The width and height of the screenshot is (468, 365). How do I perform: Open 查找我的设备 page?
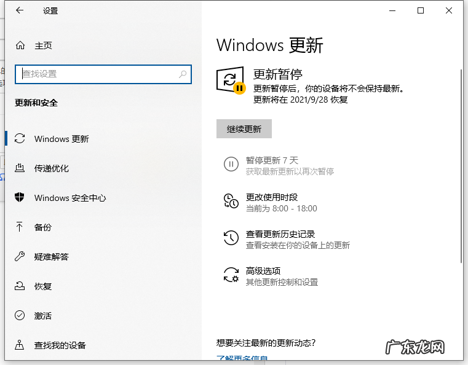[x=60, y=345]
